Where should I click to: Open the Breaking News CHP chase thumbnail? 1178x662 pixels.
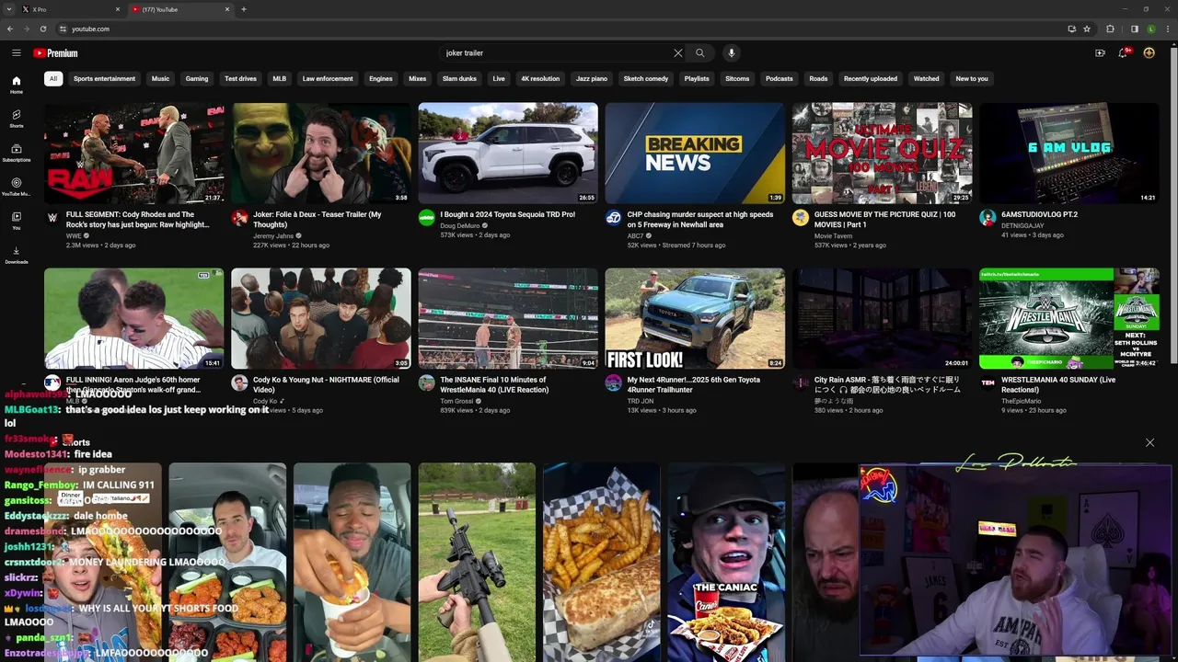tap(695, 153)
